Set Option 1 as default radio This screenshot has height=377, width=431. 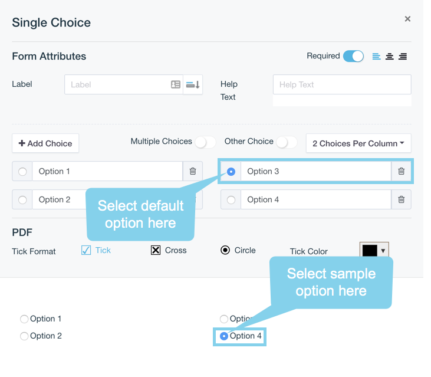[22, 171]
